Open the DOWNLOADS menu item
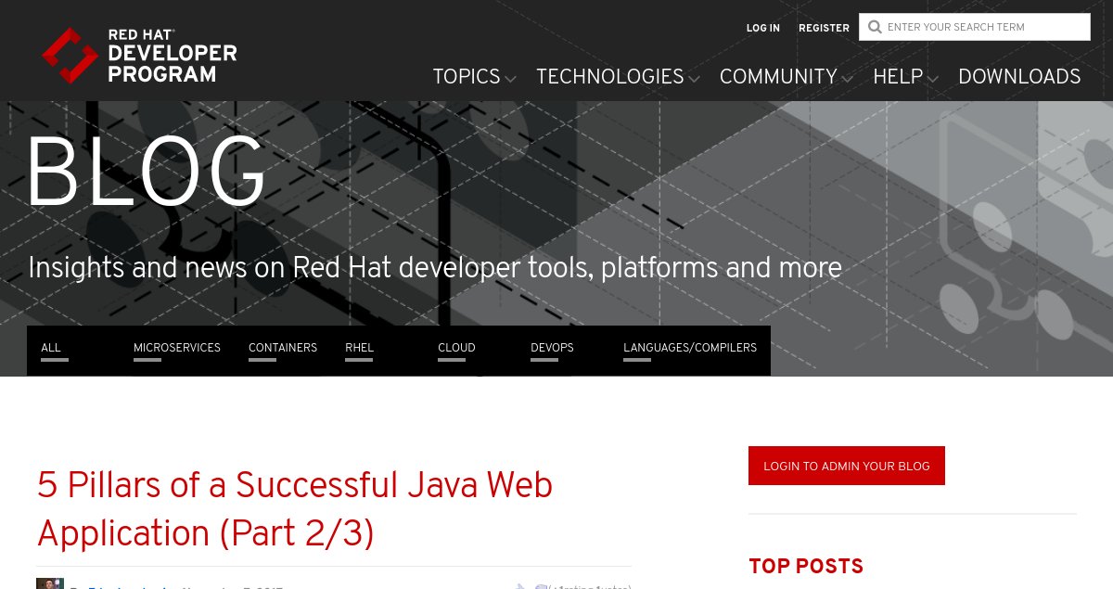This screenshot has width=1113, height=589. click(x=1019, y=78)
